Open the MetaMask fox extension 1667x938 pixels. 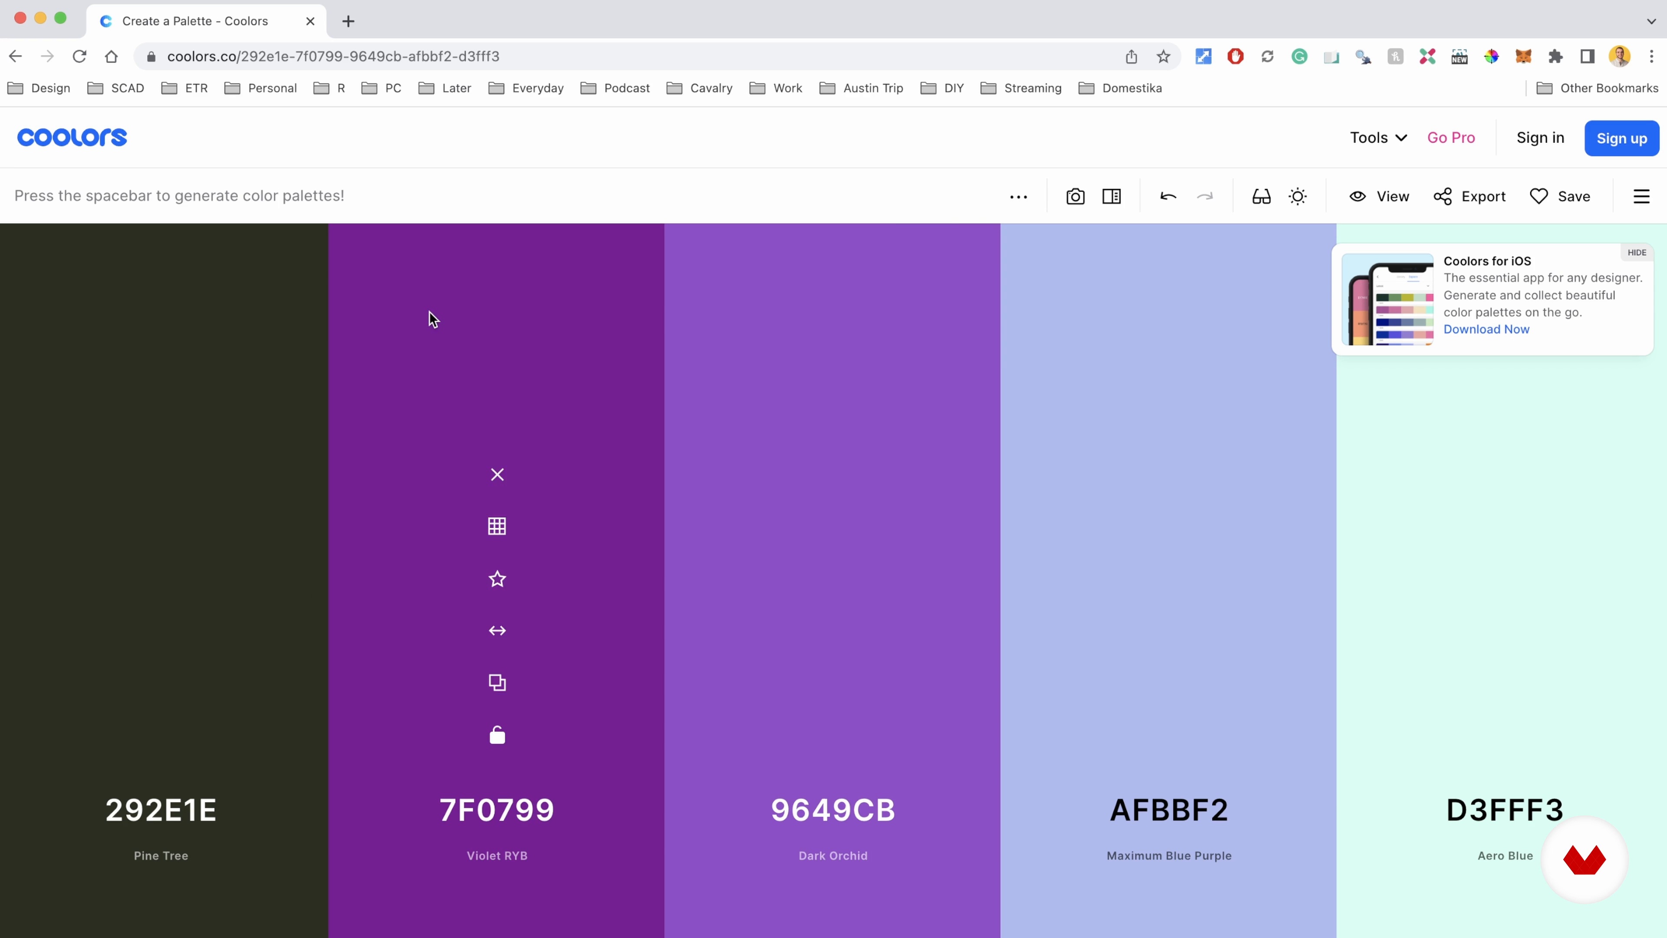coord(1523,56)
